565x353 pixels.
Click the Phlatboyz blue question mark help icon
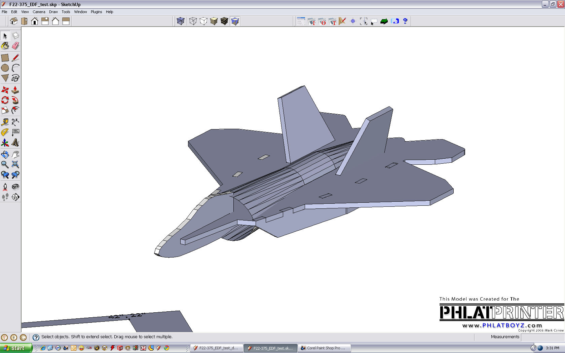pos(405,21)
